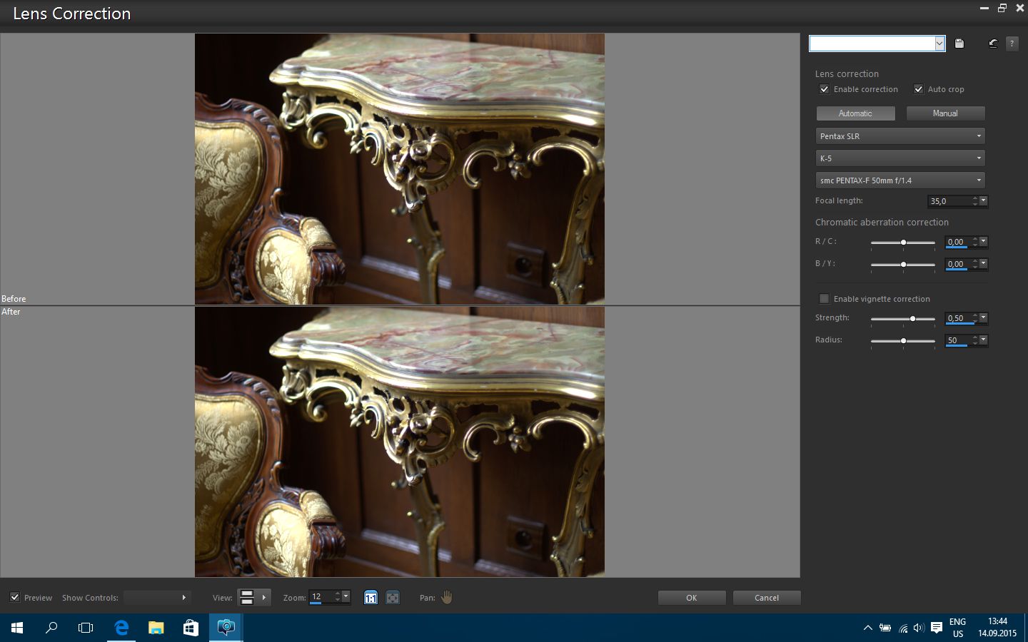Fit the image to window icon
1028x642 pixels.
point(393,598)
